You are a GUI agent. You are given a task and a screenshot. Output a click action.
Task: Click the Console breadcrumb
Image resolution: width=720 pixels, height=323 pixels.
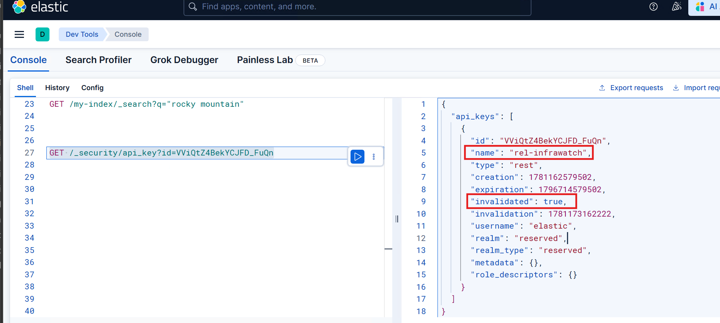[128, 34]
